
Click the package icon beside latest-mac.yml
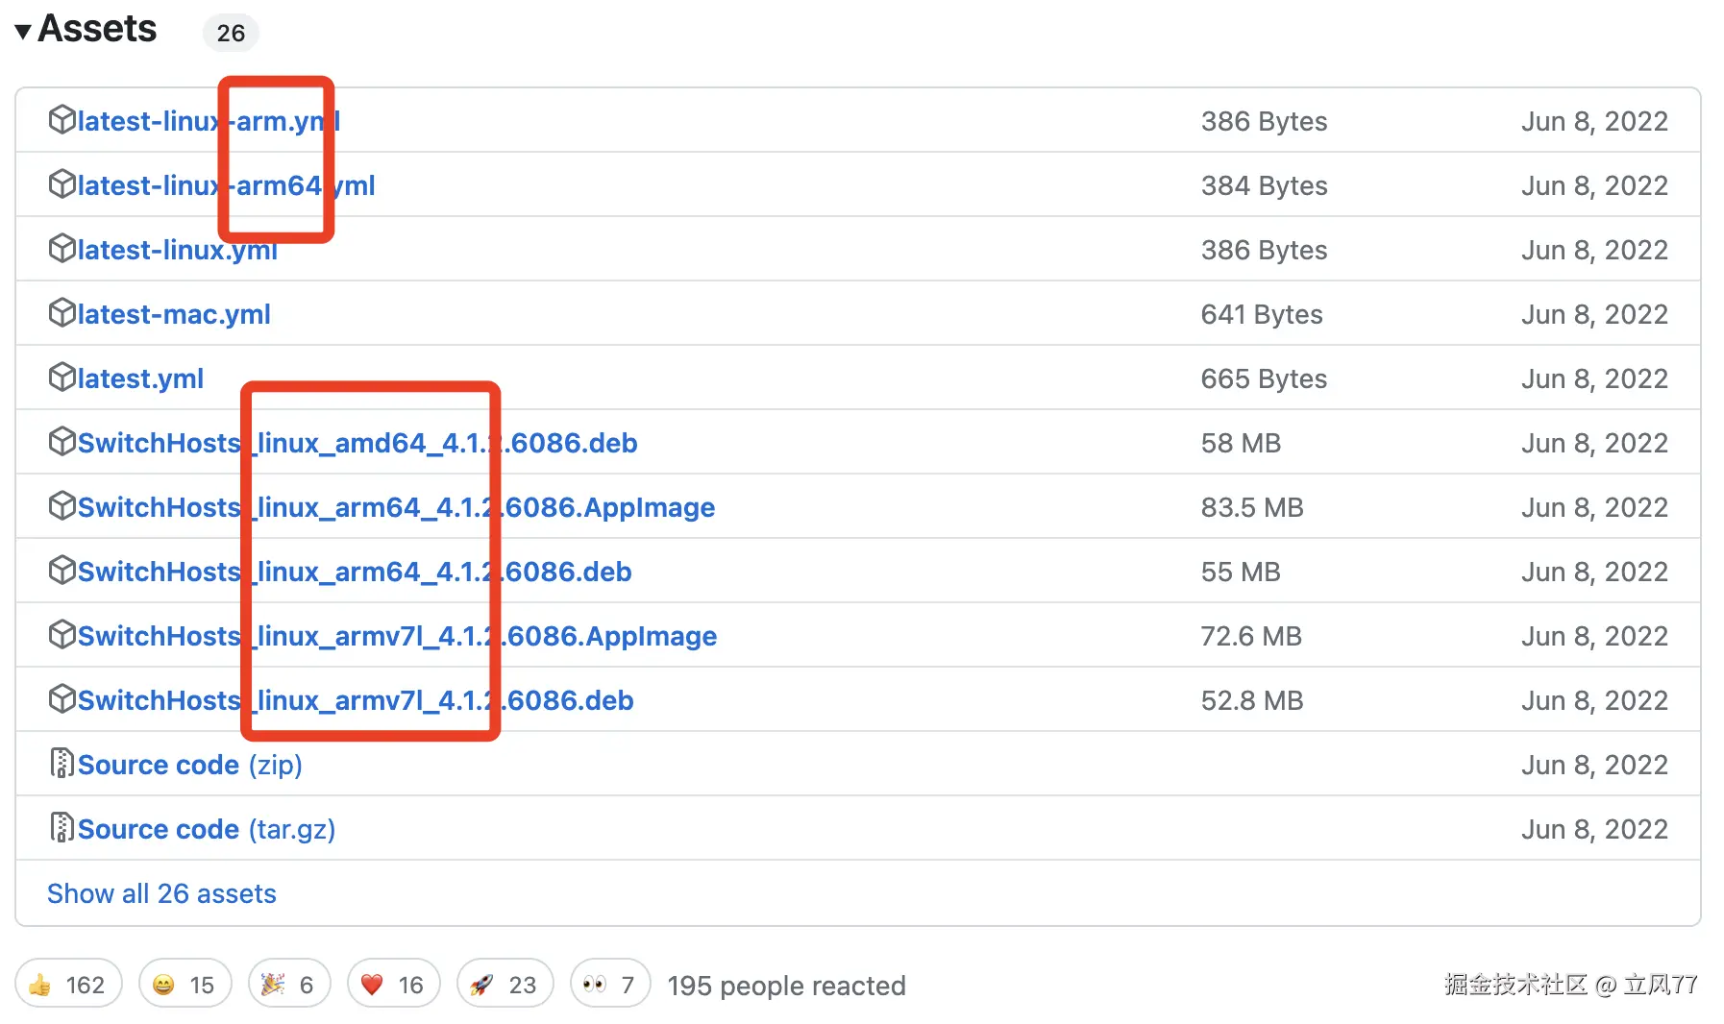pos(62,313)
